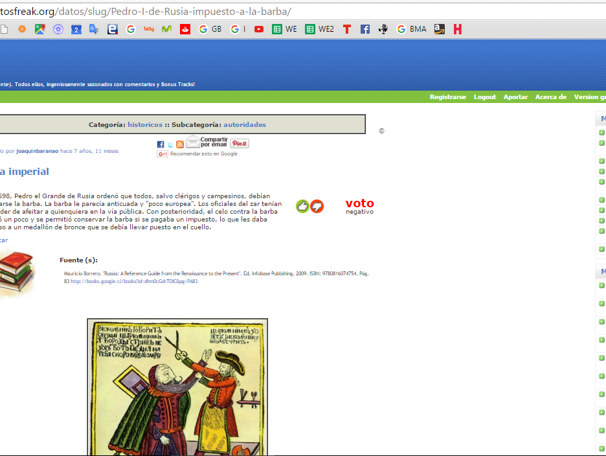The image size is (606, 456).
Task: Open the Google Maps bookmark
Action: 39,29
